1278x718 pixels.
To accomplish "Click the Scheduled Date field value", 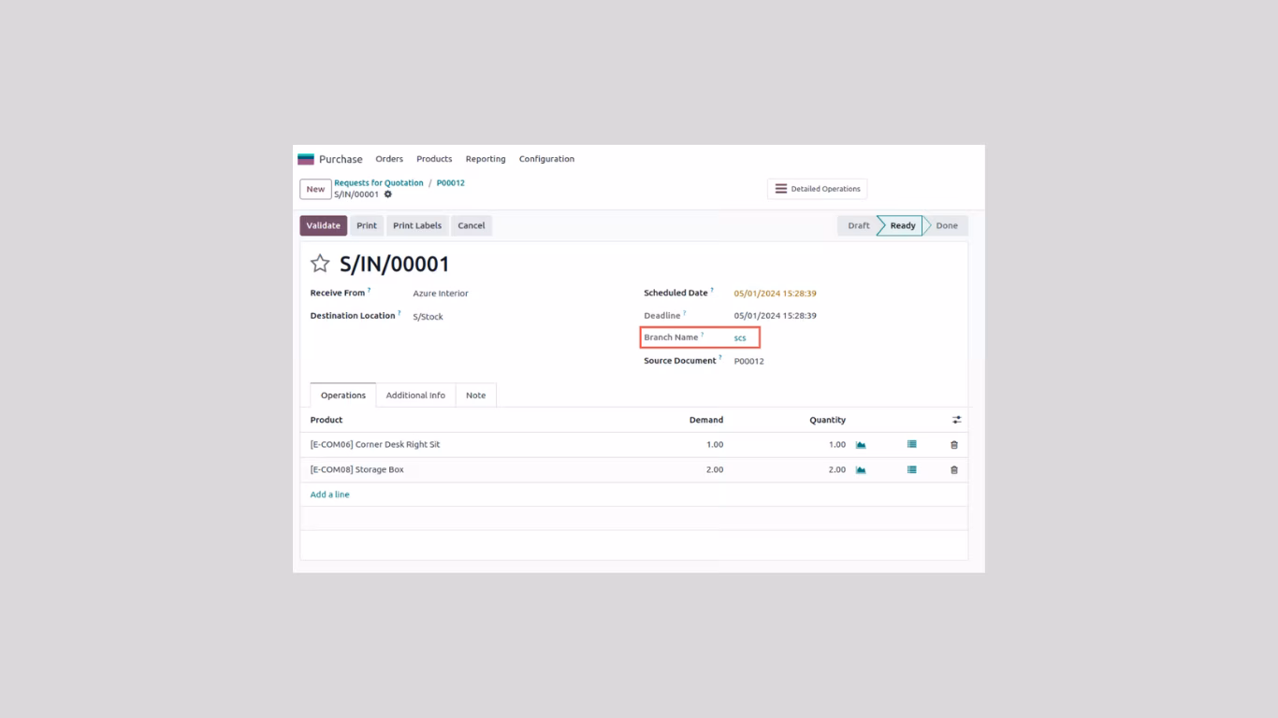I will (x=776, y=294).
